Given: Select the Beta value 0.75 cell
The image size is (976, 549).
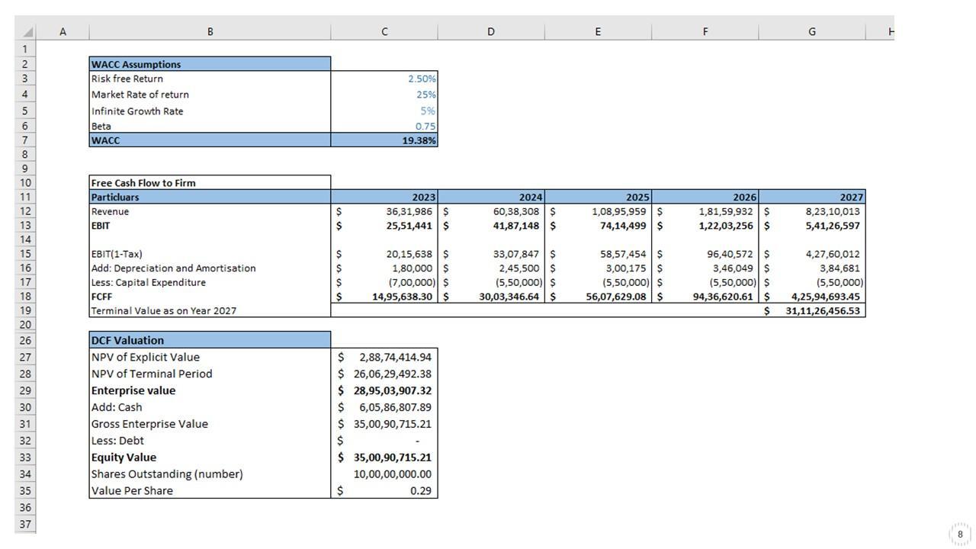Looking at the screenshot, I should (384, 127).
